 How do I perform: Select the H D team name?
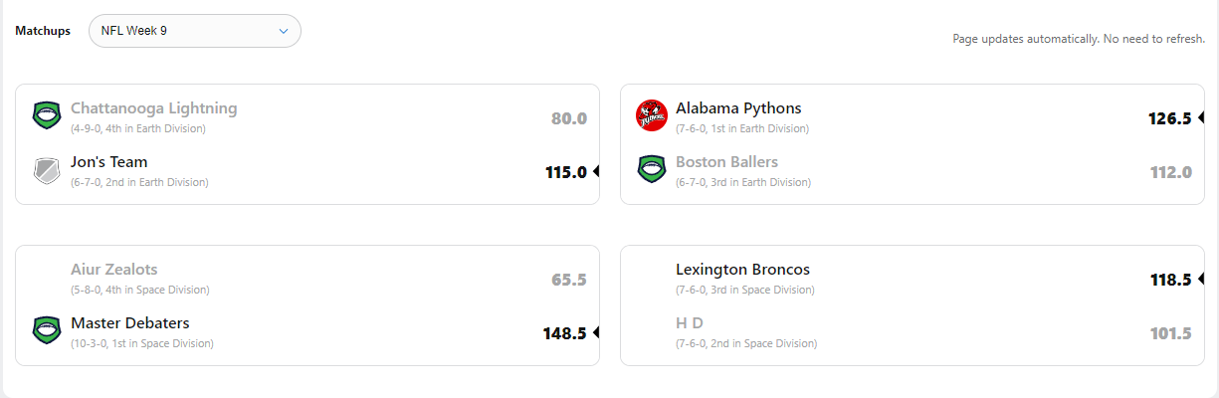pos(690,323)
